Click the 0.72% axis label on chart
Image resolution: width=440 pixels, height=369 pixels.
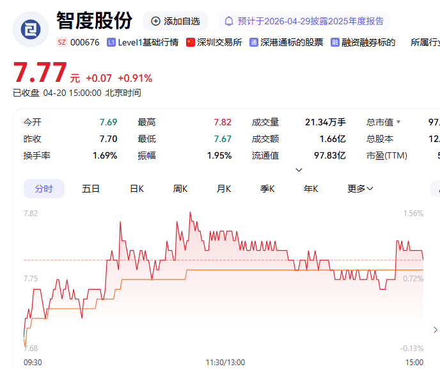413,279
